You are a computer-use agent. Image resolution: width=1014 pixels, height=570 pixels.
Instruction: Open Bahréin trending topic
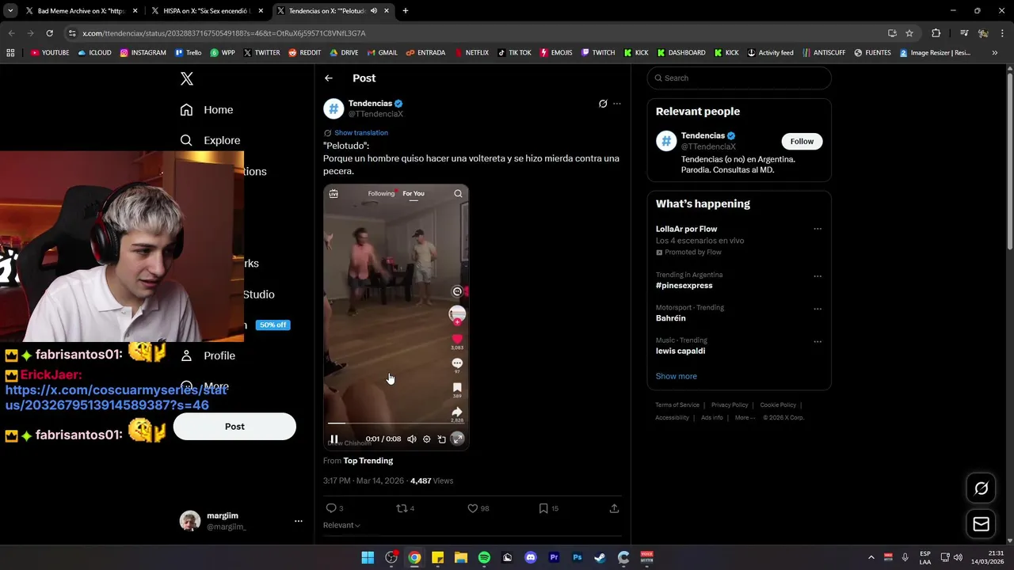pos(671,318)
